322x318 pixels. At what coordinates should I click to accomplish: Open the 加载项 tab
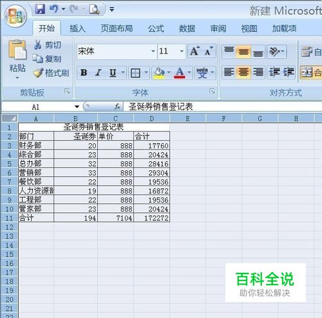coord(284,28)
